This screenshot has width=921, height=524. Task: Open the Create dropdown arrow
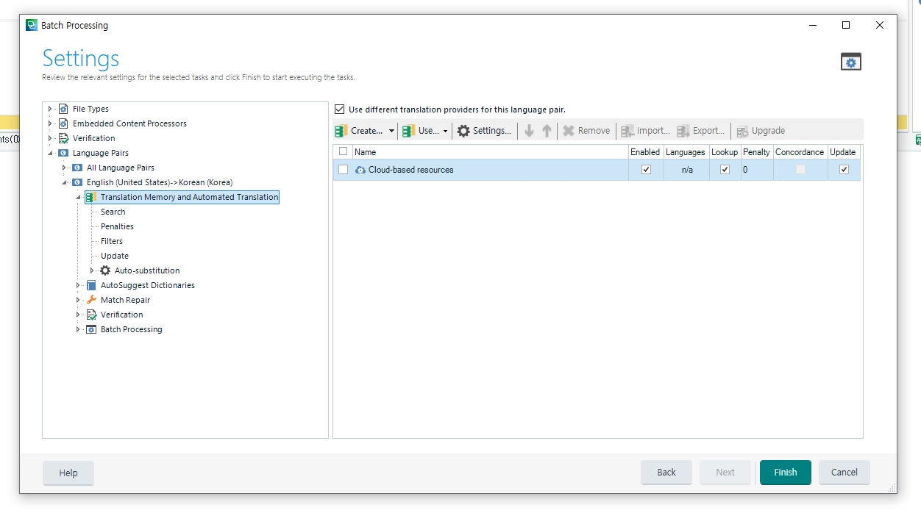pos(391,131)
